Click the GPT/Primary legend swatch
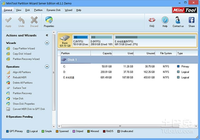200x140 pixels. tap(7, 131)
